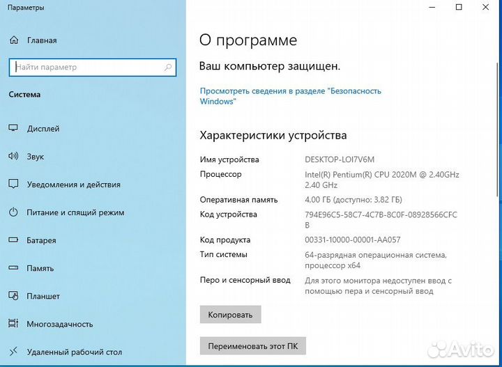Minimize the Параметры window
This screenshot has height=367, width=502.
coord(432,7)
